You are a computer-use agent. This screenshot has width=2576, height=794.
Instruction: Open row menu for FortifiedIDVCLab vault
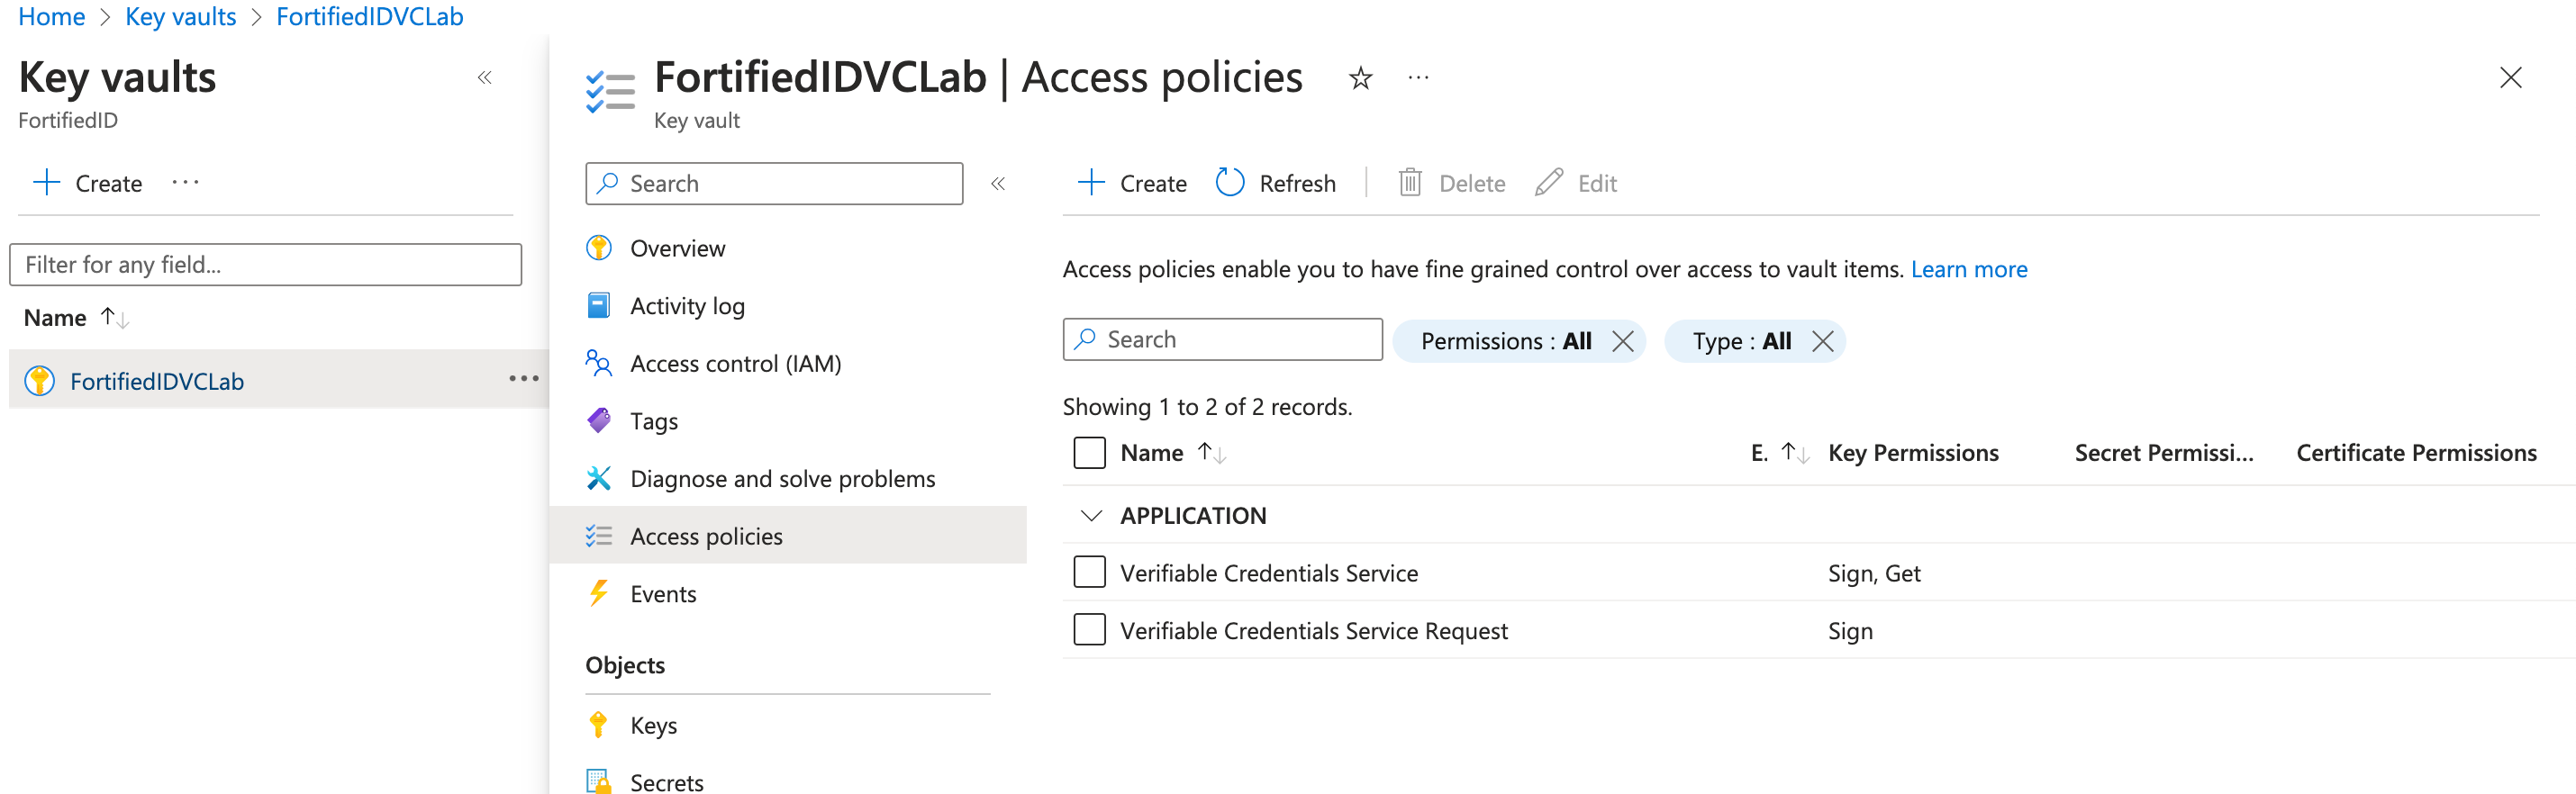coord(523,379)
